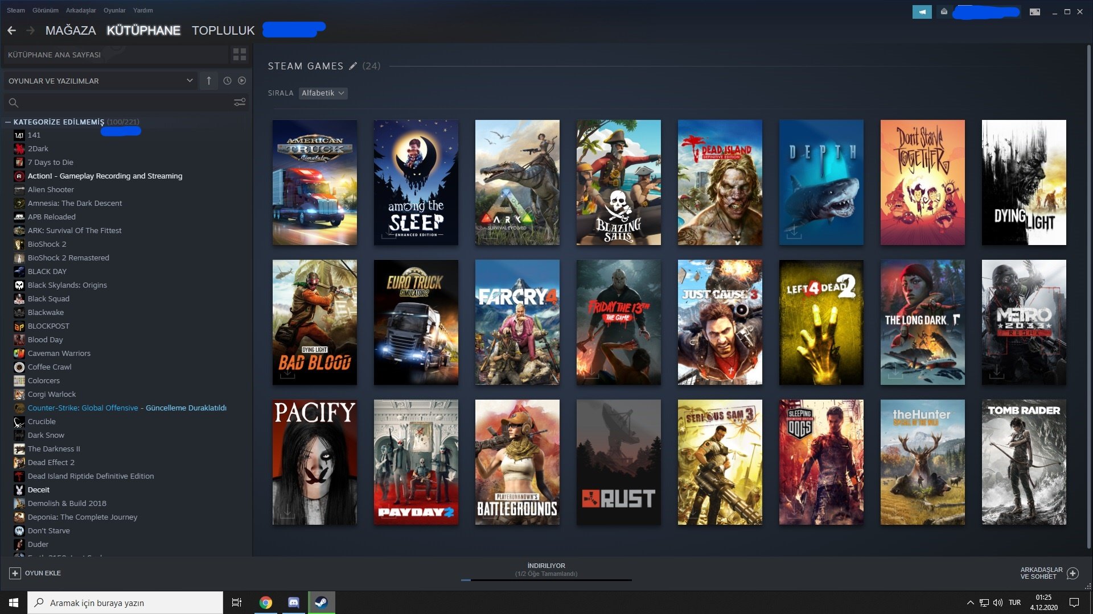Click the download progress bar
Screen dimensions: 1093x614
tap(546, 580)
